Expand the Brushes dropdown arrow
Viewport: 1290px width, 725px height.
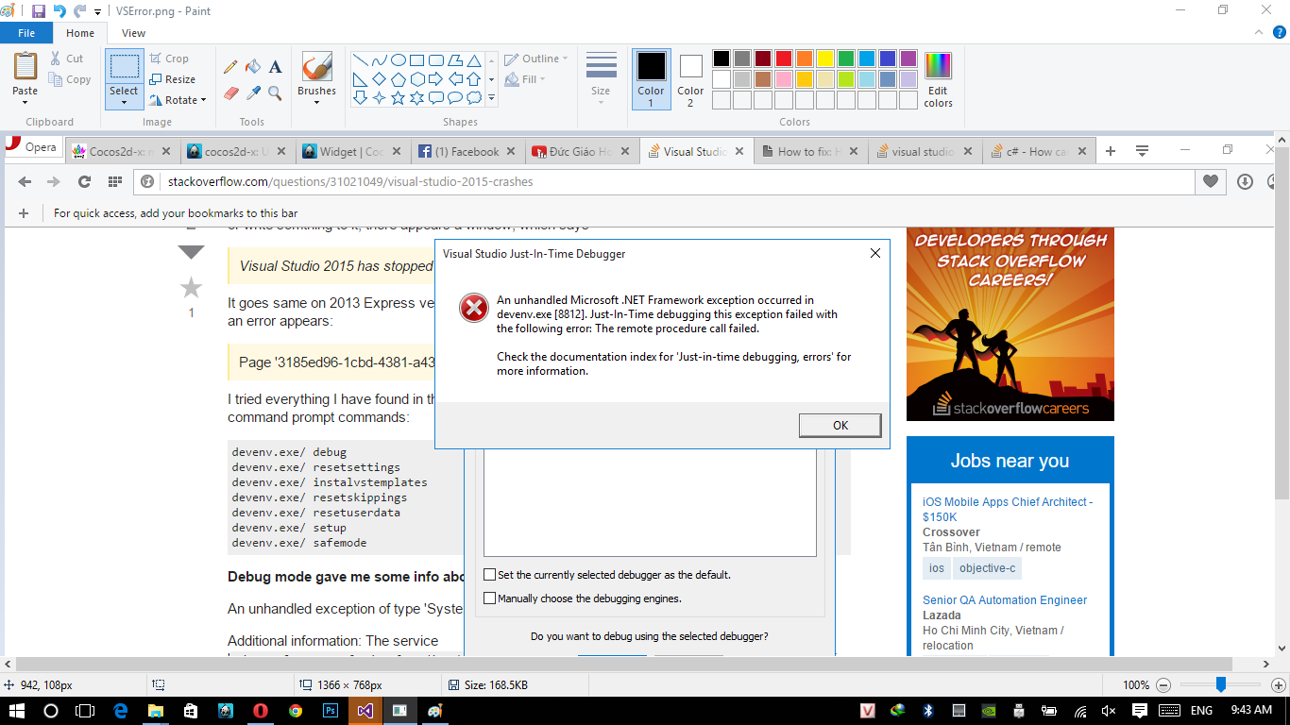316,102
